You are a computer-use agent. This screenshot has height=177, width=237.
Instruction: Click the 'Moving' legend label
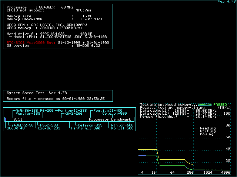click(x=207, y=134)
